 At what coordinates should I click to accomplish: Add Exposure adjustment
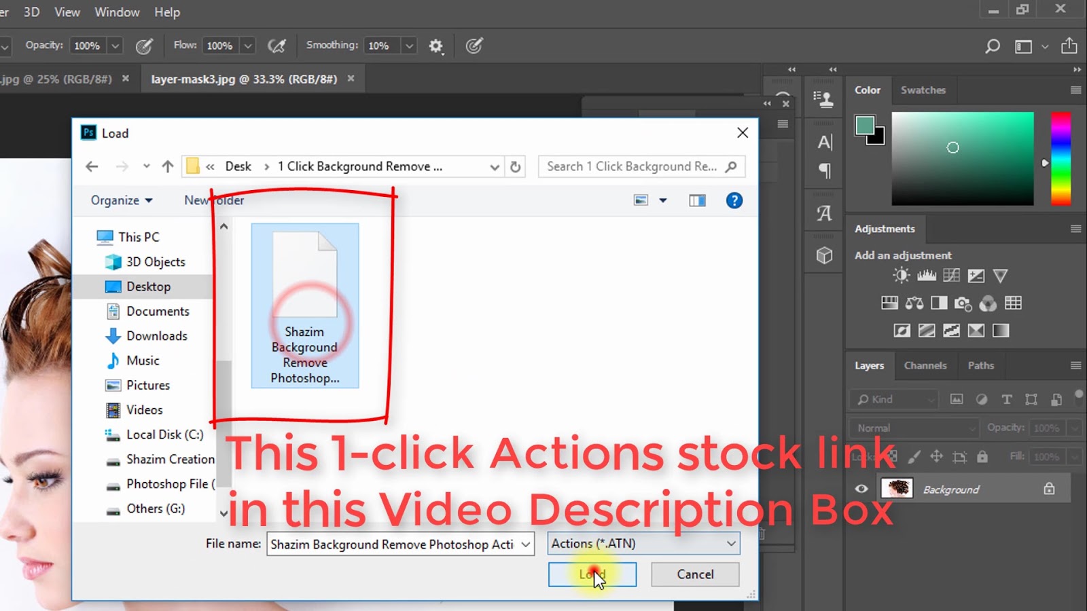click(x=976, y=276)
